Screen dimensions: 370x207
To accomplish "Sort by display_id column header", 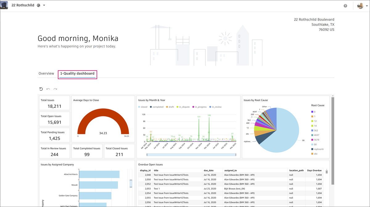I will (x=145, y=170).
